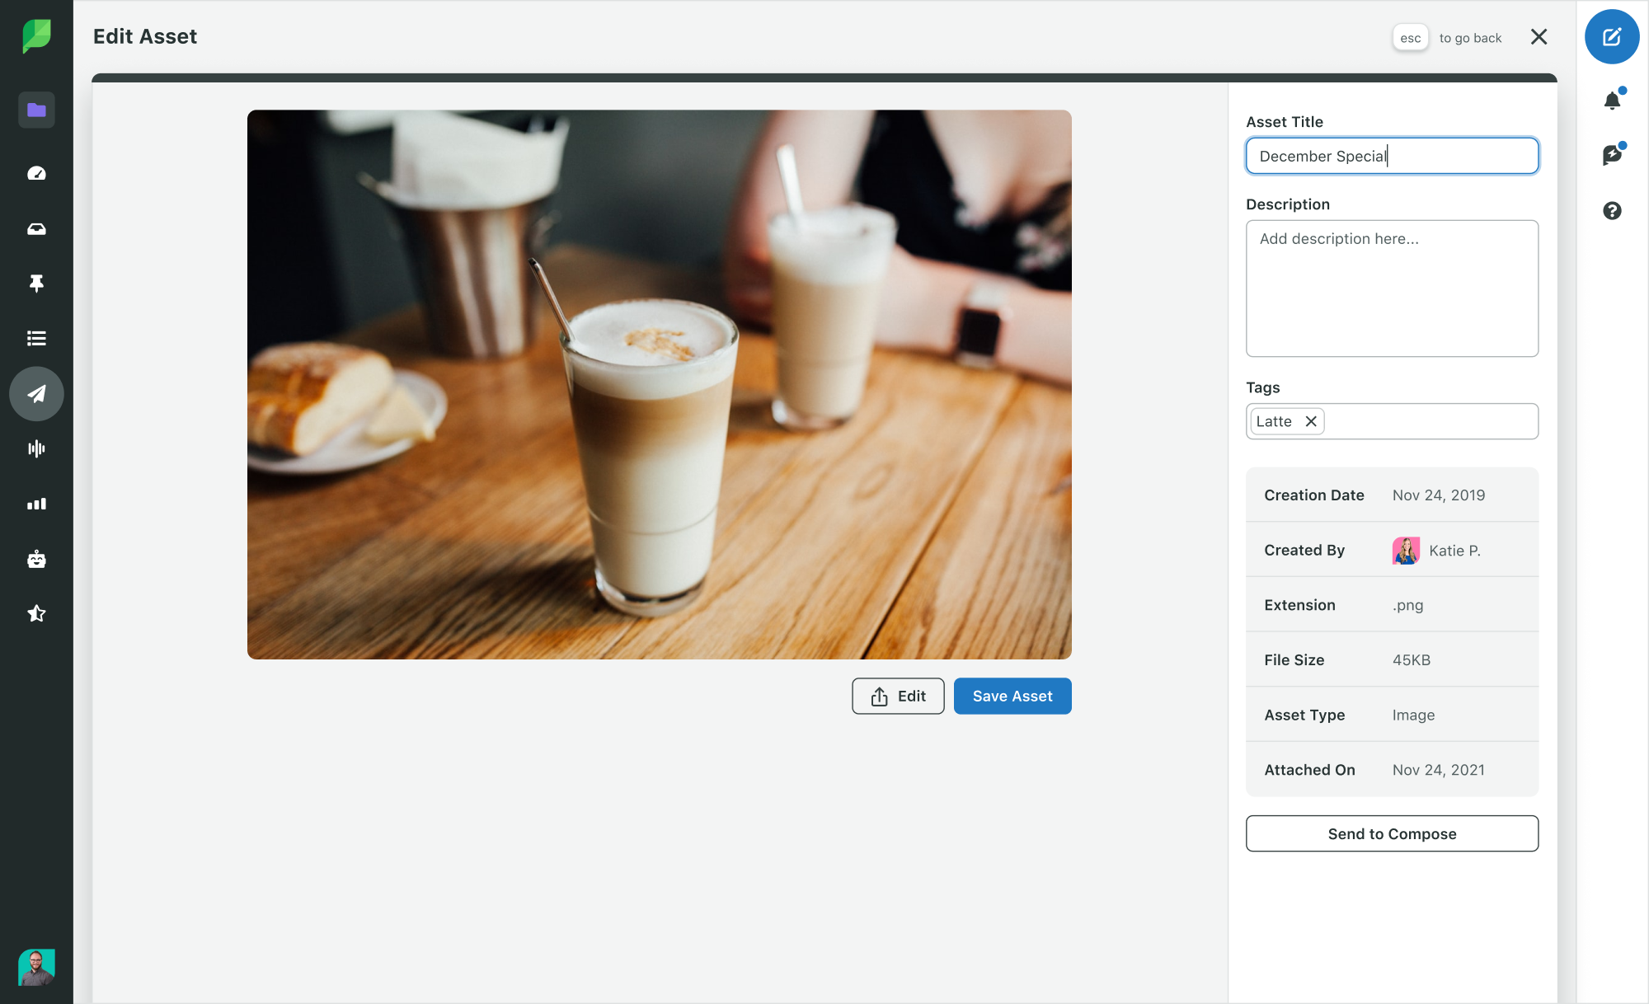Open the bot automation icon
The image size is (1649, 1004).
36,559
